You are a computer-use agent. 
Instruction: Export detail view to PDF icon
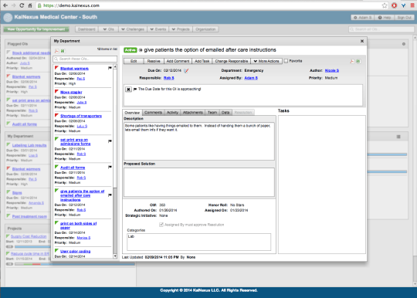coord(352,62)
